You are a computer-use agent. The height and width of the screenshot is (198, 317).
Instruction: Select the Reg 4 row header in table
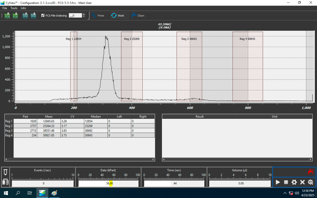pos(9,135)
